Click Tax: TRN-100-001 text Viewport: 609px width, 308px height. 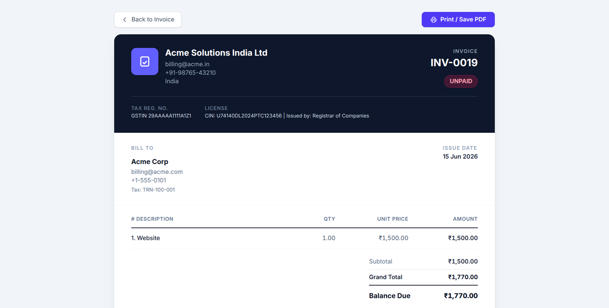coord(153,190)
